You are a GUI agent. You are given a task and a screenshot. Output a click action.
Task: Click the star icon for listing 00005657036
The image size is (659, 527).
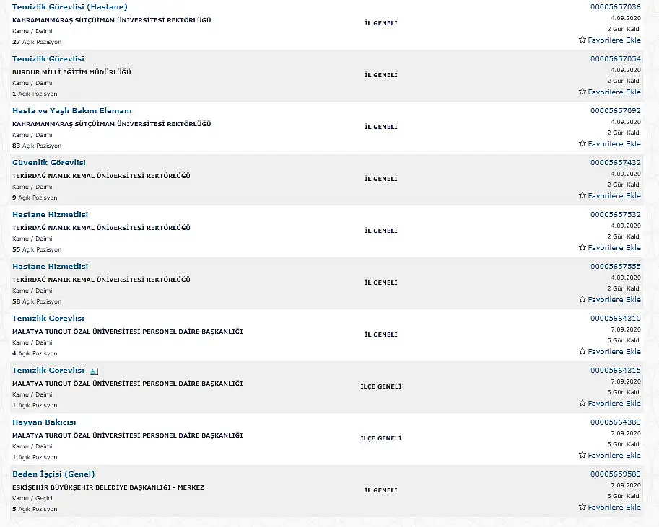[x=582, y=40]
